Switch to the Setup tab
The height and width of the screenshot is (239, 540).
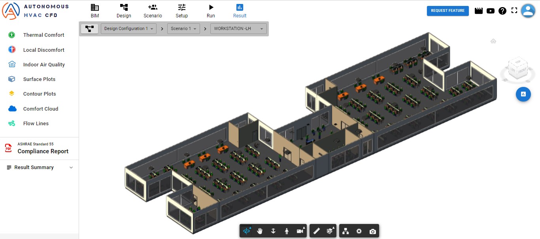[x=181, y=10]
